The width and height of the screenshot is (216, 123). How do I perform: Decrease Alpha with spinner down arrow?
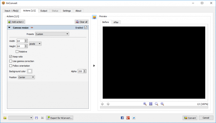(x=85, y=72)
